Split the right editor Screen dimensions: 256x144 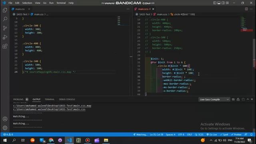246,9
